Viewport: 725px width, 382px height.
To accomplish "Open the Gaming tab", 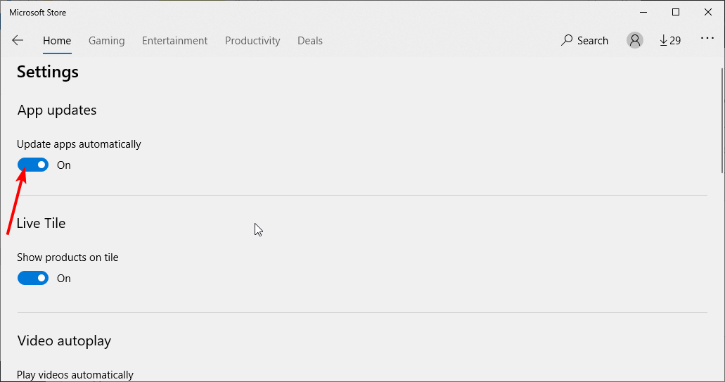I will [106, 41].
